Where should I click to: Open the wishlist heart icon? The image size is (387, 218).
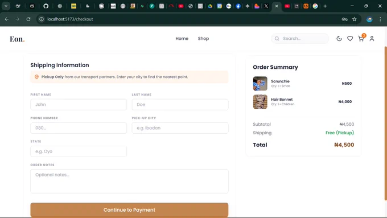point(350,39)
